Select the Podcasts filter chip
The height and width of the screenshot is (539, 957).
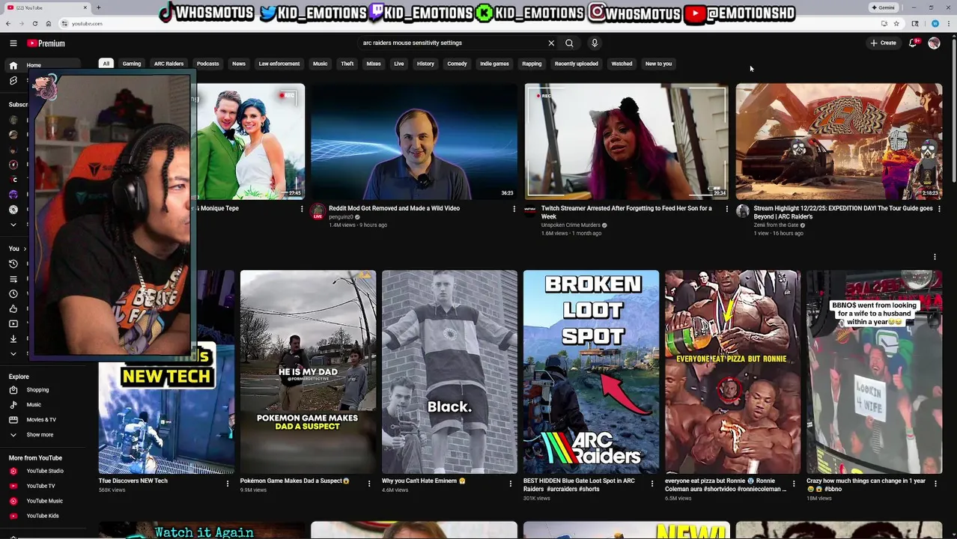point(208,64)
